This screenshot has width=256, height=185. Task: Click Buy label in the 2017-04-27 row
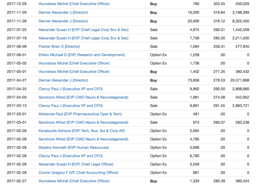(x=154, y=81)
